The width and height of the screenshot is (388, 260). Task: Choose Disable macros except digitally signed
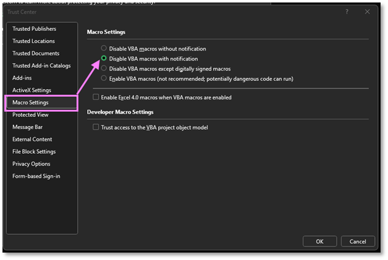[x=104, y=69]
